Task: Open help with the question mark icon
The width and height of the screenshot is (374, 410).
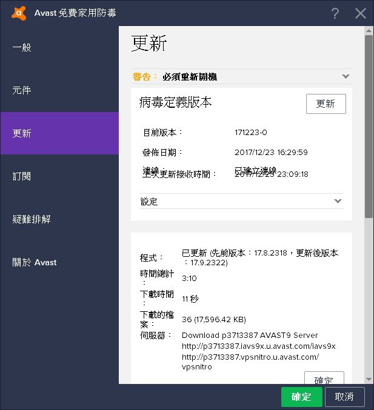Action: pos(335,13)
